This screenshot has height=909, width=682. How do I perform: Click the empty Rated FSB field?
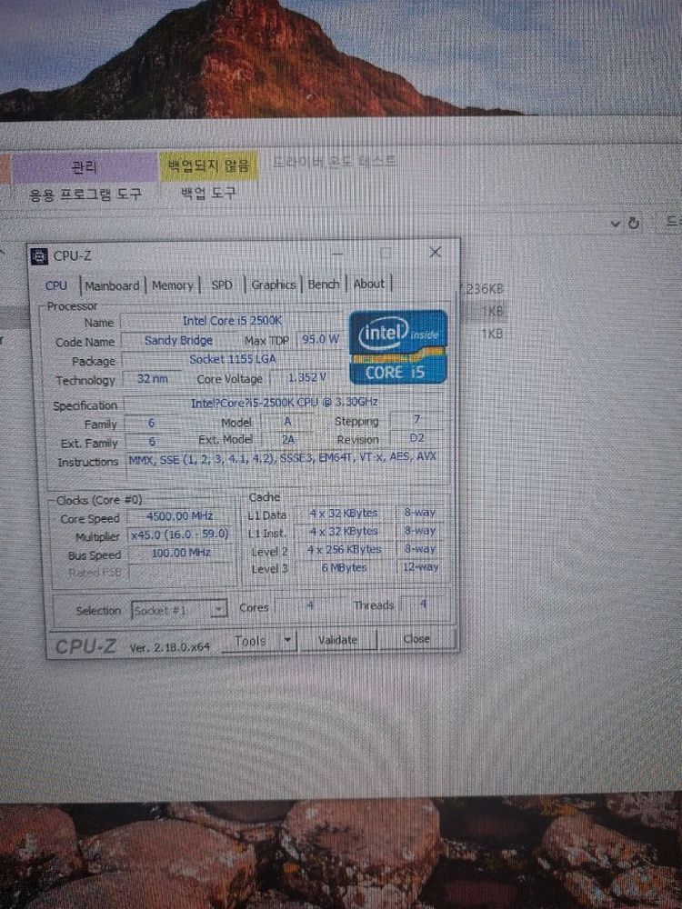tap(180, 573)
